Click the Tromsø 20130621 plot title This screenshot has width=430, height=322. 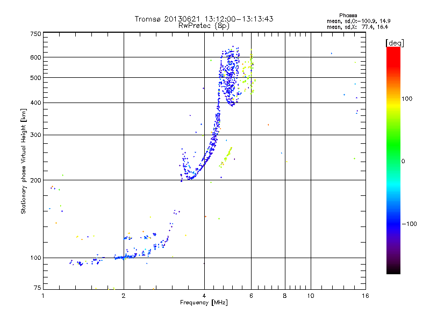(204, 19)
